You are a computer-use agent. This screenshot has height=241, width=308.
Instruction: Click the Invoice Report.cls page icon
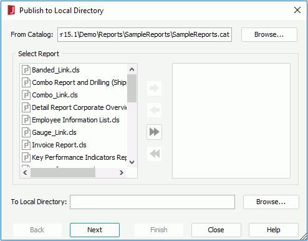pyautogui.click(x=26, y=145)
